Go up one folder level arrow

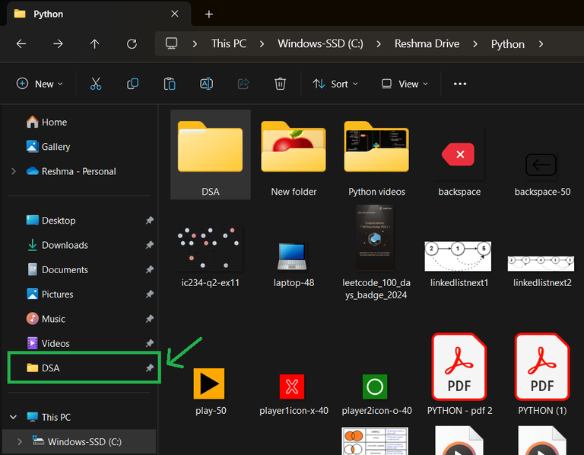(x=95, y=44)
